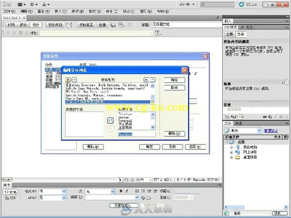Viewport: 291px width, 218px height.
Task: Click Browse for File folder icon
Action: [x=149, y=198]
